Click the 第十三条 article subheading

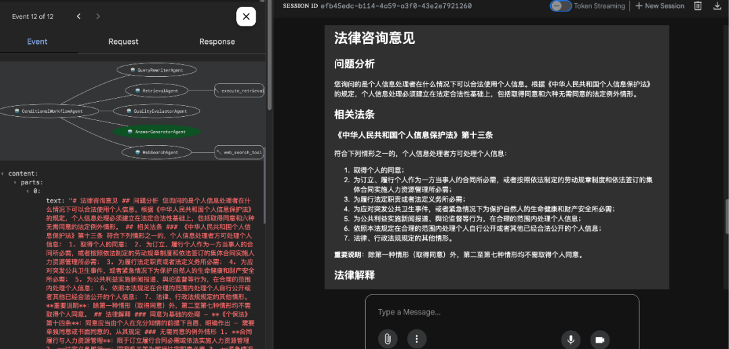coord(413,135)
